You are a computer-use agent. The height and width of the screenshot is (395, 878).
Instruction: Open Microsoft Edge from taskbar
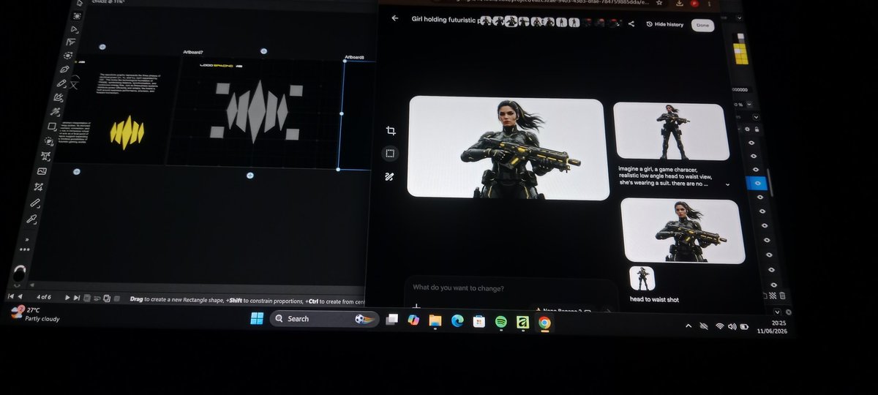[x=457, y=321]
